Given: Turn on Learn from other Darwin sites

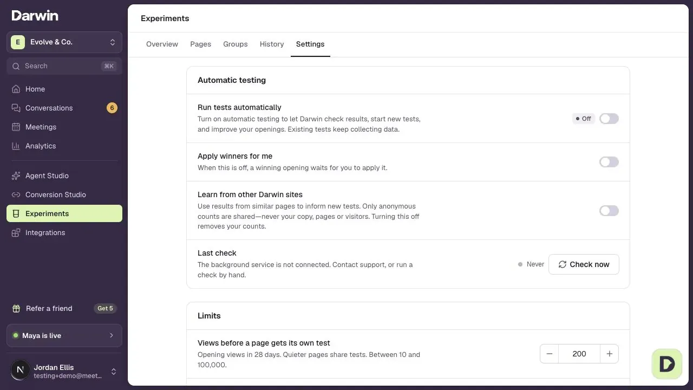Looking at the screenshot, I should pyautogui.click(x=609, y=211).
